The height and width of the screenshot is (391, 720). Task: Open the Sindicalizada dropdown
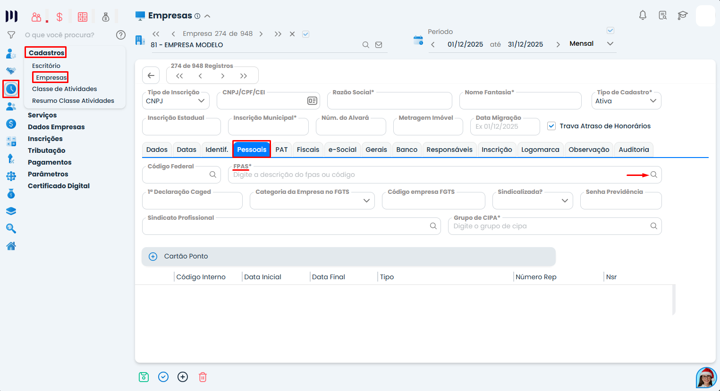point(533,200)
